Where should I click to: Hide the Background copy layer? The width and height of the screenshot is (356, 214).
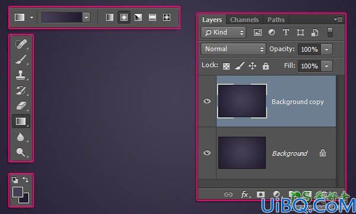[207, 101]
